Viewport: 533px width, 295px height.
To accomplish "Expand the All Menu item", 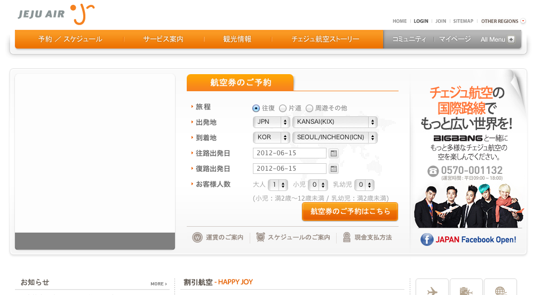I will tap(497, 39).
